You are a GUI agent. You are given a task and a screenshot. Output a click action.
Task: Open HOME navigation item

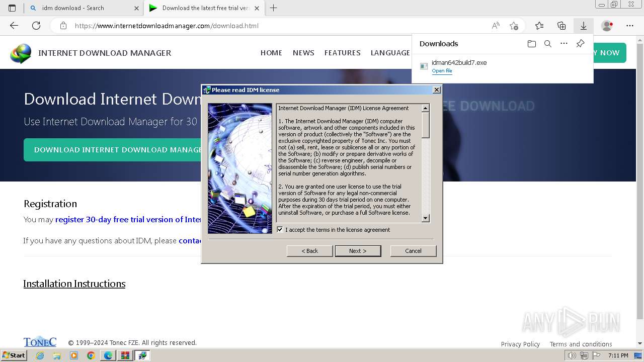271,53
